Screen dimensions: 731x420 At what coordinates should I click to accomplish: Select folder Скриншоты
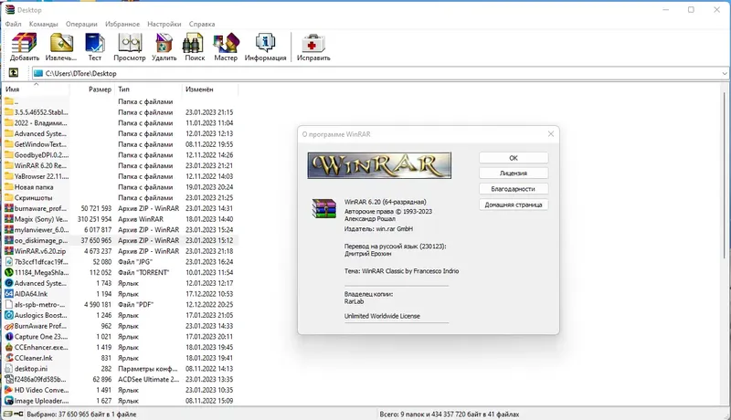(x=121, y=198)
